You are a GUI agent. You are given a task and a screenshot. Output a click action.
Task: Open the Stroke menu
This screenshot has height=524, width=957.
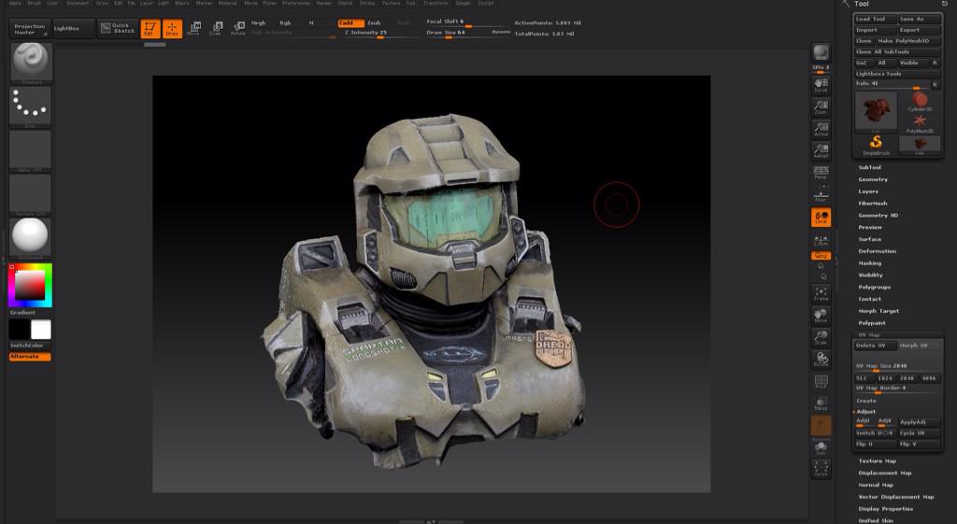point(366,3)
